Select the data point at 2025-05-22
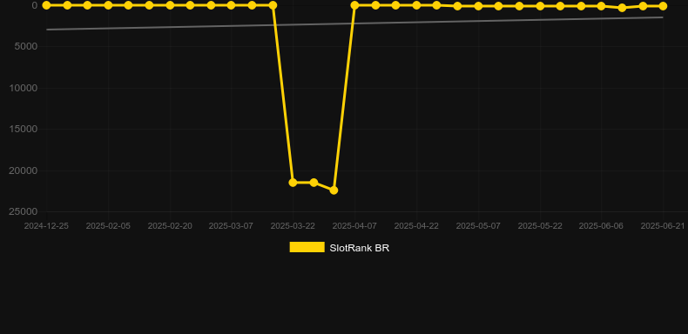The height and width of the screenshot is (334, 688). [x=540, y=6]
